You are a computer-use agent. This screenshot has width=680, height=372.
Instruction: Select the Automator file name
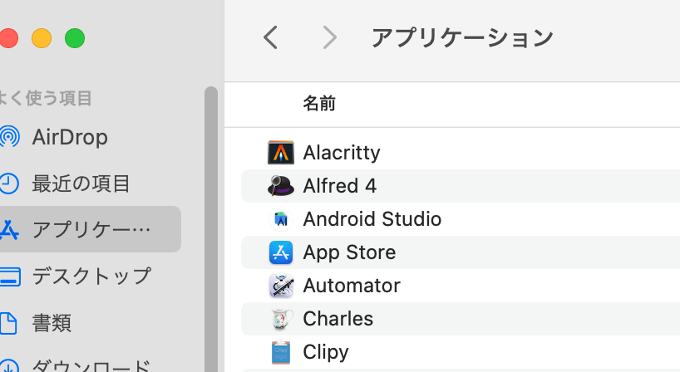tap(352, 286)
